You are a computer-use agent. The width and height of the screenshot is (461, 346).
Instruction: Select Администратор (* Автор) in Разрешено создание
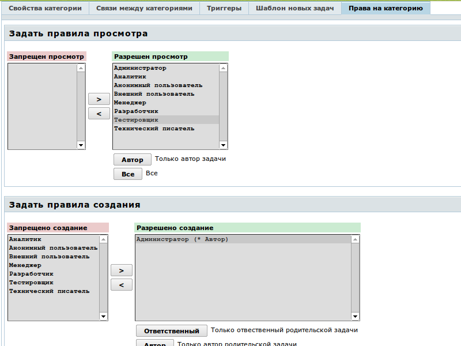pyautogui.click(x=182, y=239)
